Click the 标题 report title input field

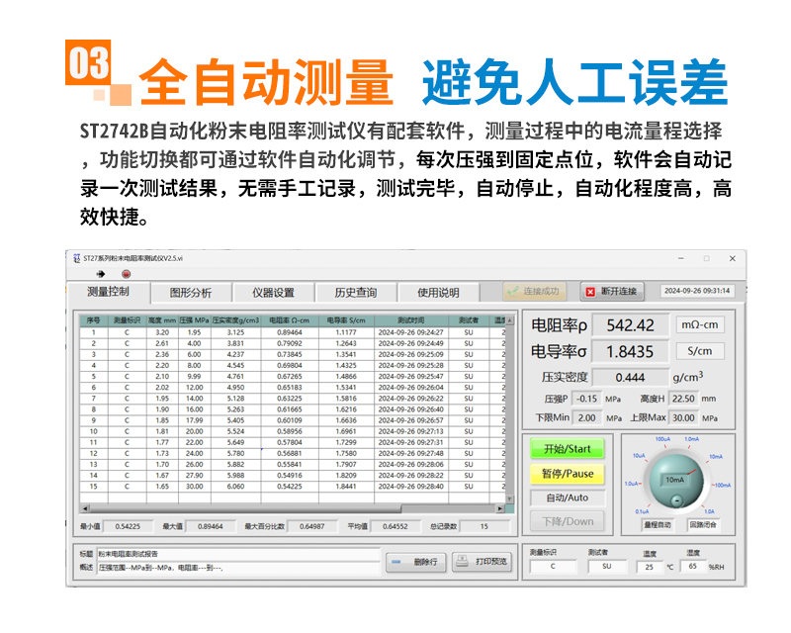[x=237, y=554]
